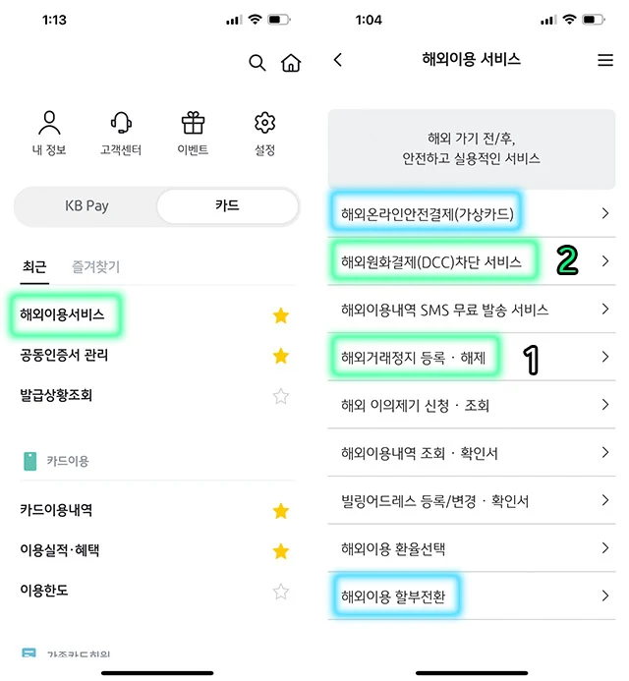Switch to the KB Pay tab
This screenshot has width=629, height=681.
click(86, 206)
